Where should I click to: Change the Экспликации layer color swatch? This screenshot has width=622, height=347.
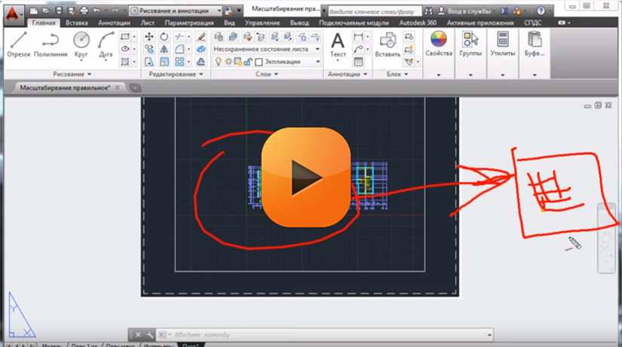pyautogui.click(x=259, y=62)
